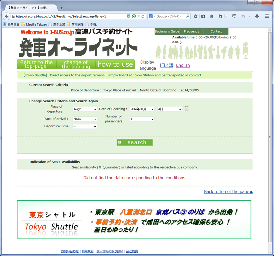
Task: Open the Beginner's Guide menu item
Action: pyautogui.click(x=167, y=31)
